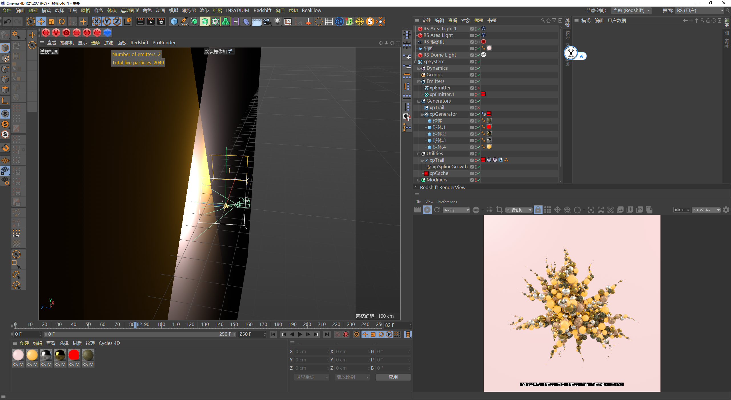Viewport: 731px width, 400px height.
Task: Toggle Z axis lock
Action: tap(117, 22)
